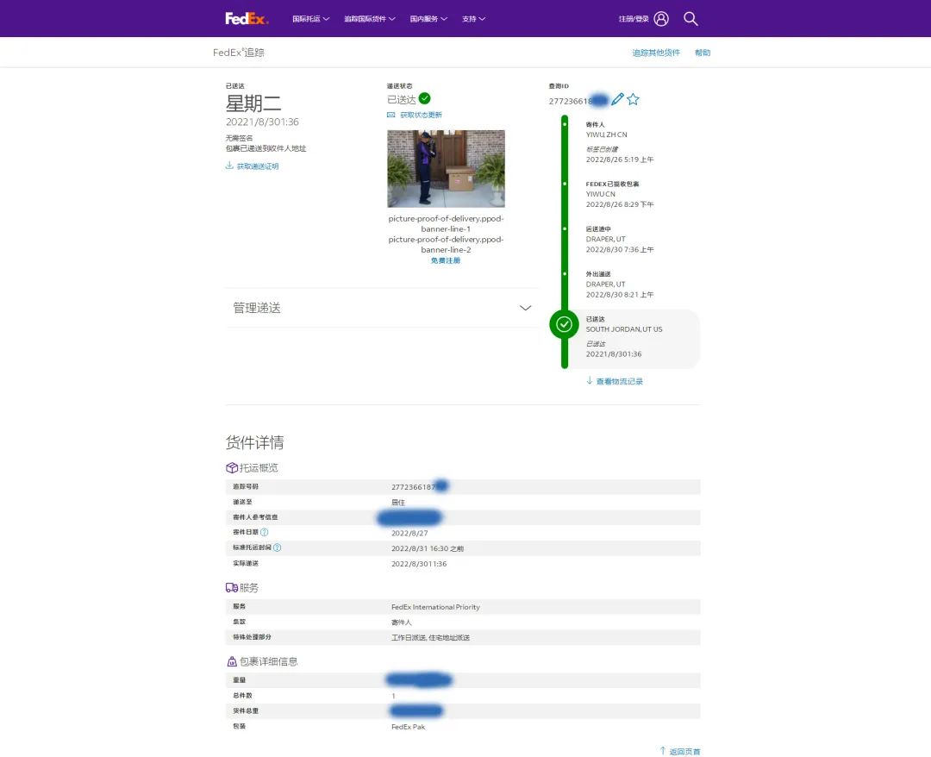The height and width of the screenshot is (757, 931).
Task: Click the green delivered checkmark on timeline
Action: (x=564, y=324)
